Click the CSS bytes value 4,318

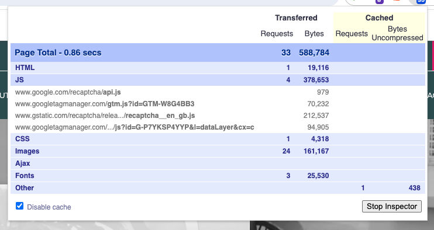tap(320, 139)
